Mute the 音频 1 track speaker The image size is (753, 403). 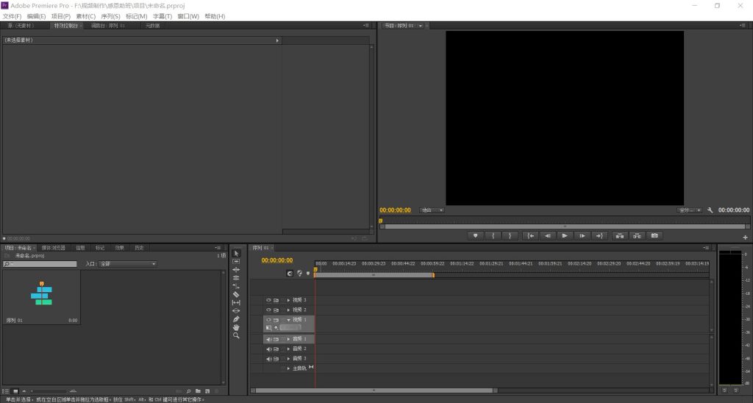[x=269, y=339]
